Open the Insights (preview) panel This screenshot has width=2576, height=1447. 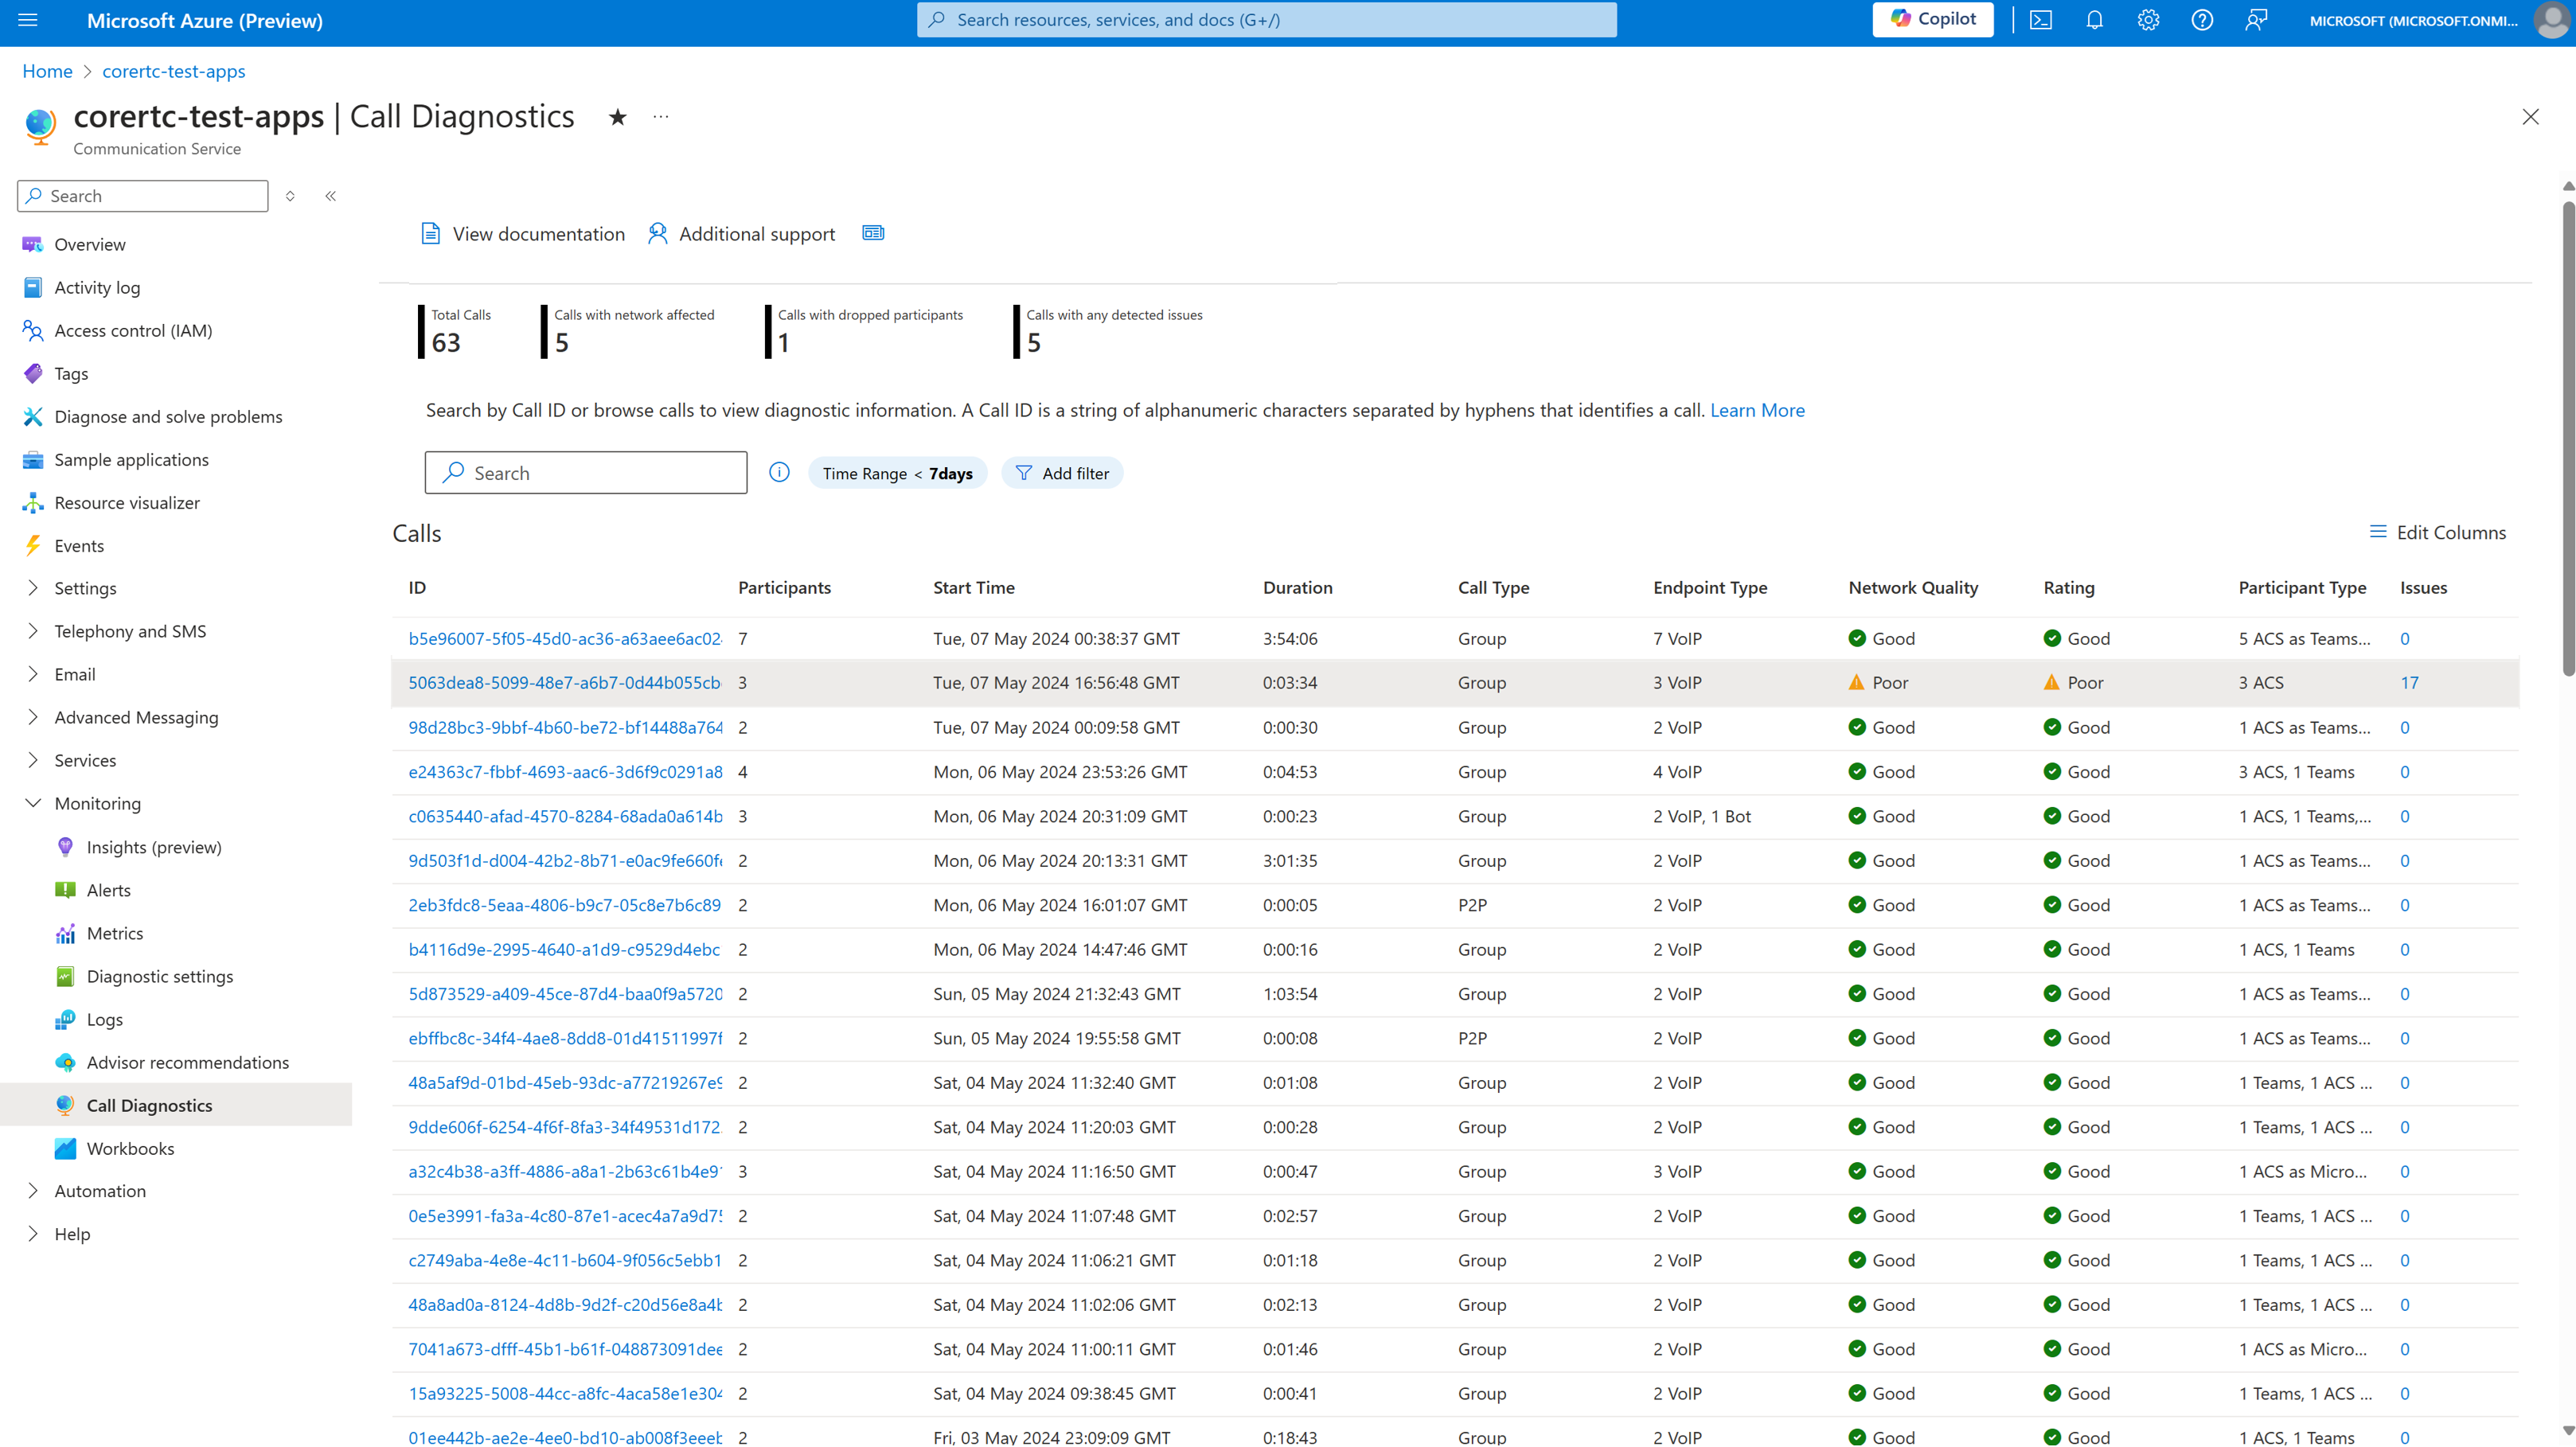coord(152,845)
